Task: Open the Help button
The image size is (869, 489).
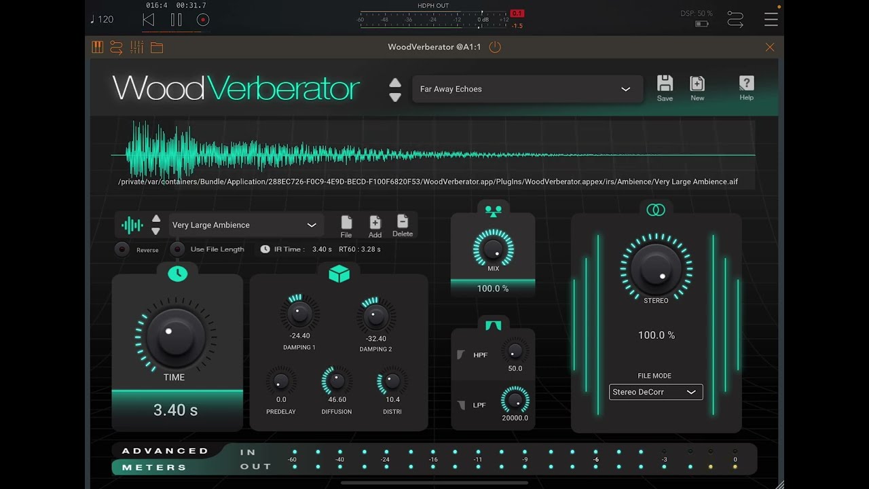Action: tap(746, 88)
